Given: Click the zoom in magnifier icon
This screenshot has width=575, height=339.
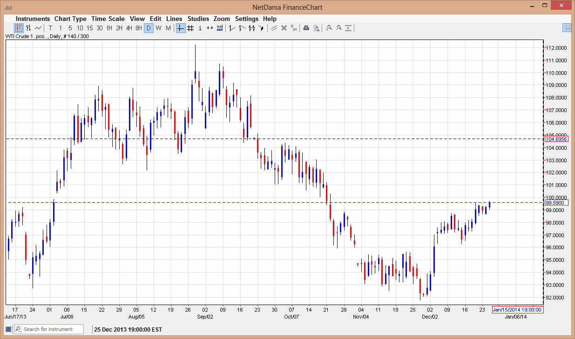Looking at the screenshot, I should pos(329,28).
